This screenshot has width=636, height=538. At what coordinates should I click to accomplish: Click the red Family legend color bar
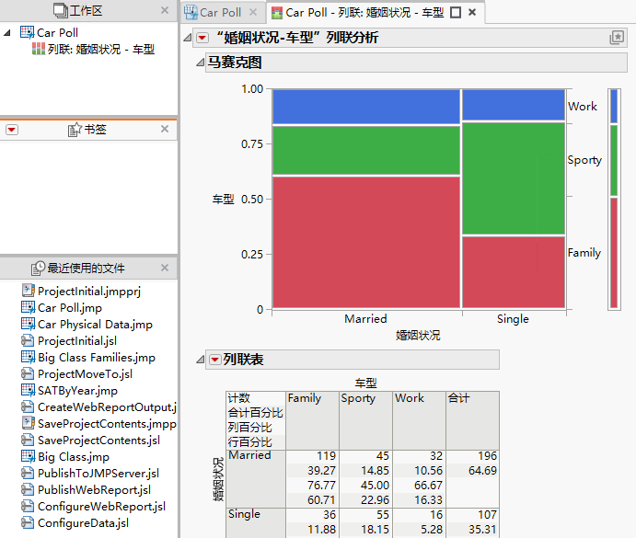point(614,253)
